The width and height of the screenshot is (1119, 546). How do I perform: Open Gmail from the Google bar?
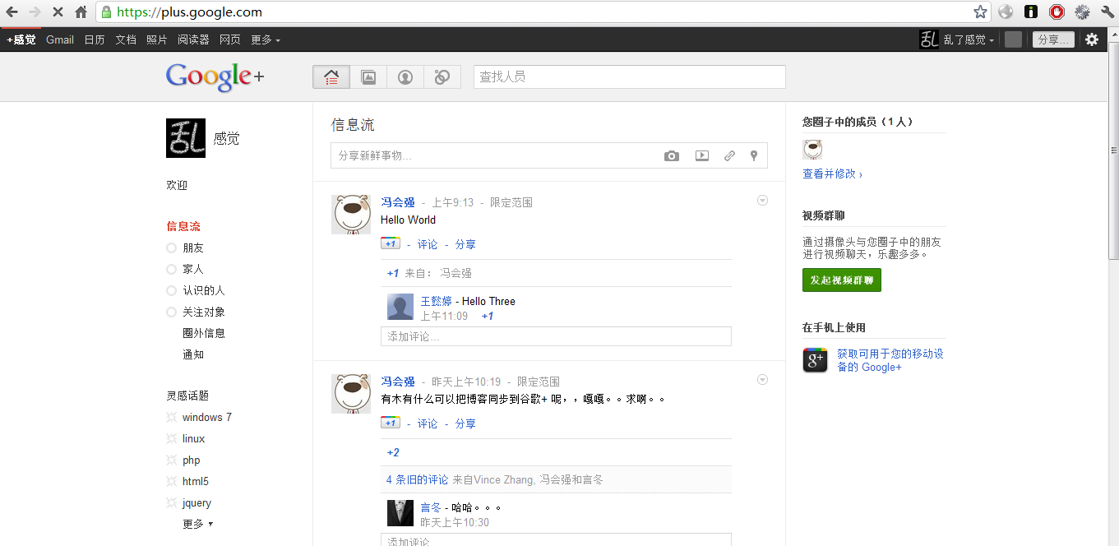coord(60,39)
